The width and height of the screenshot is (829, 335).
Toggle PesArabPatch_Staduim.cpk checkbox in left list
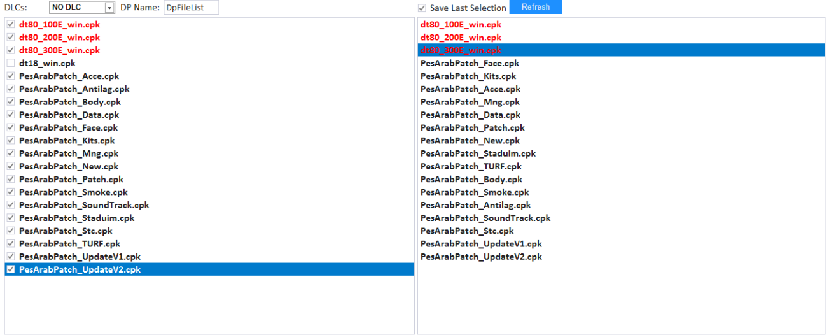pos(10,218)
